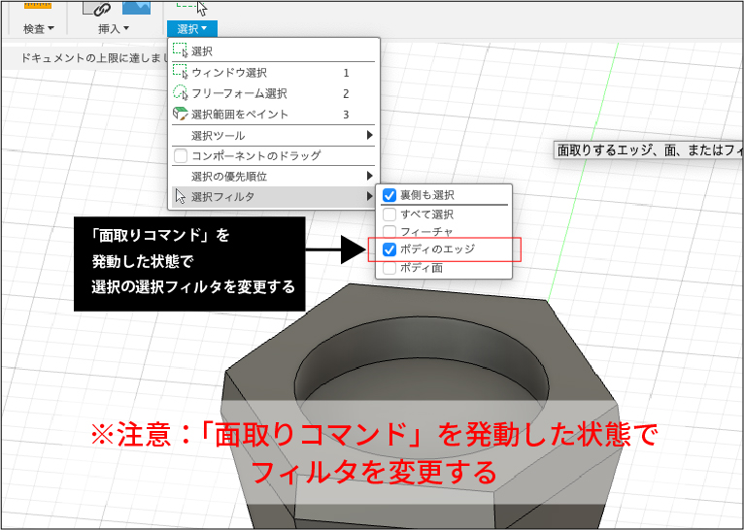
Task: Click the cursor icon beside 選択フィルタ
Action: pos(179,197)
